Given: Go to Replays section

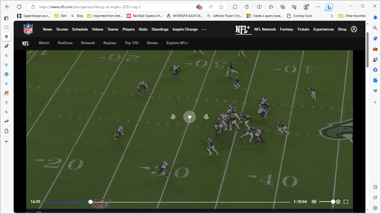Looking at the screenshot, I should point(110,43).
